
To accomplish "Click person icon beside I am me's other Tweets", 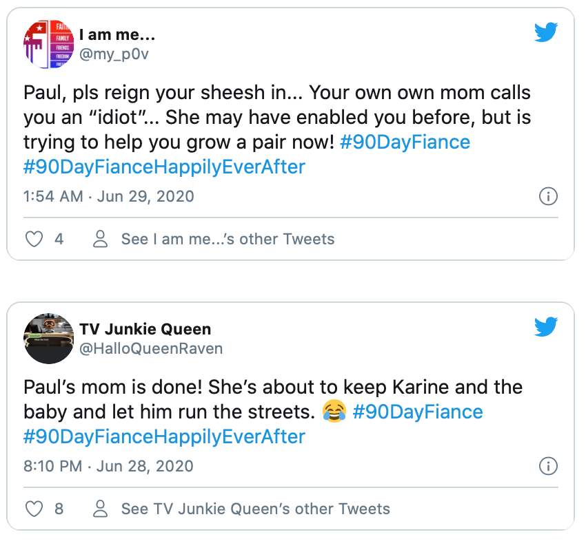I will (101, 239).
